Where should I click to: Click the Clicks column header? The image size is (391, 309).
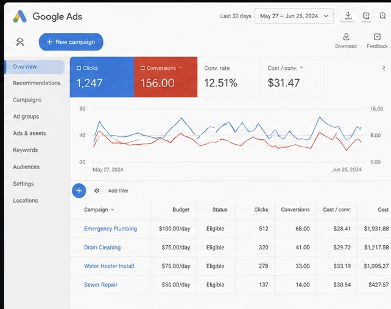(x=261, y=210)
